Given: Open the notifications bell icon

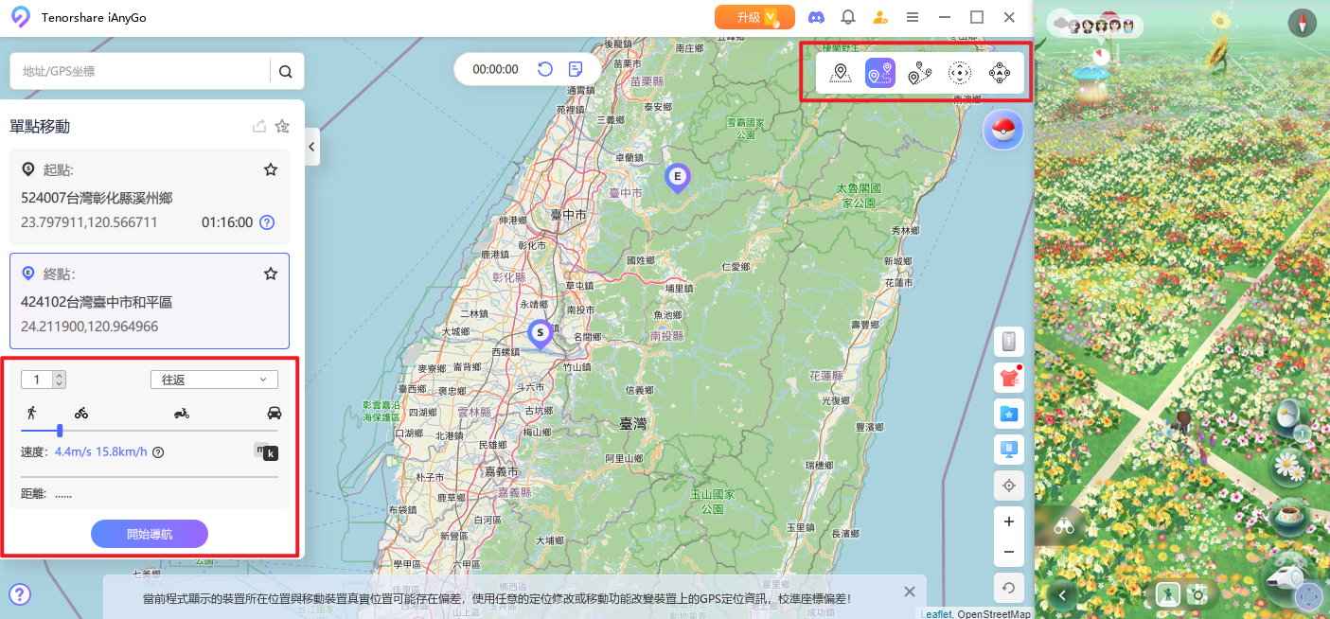Looking at the screenshot, I should pos(848,17).
